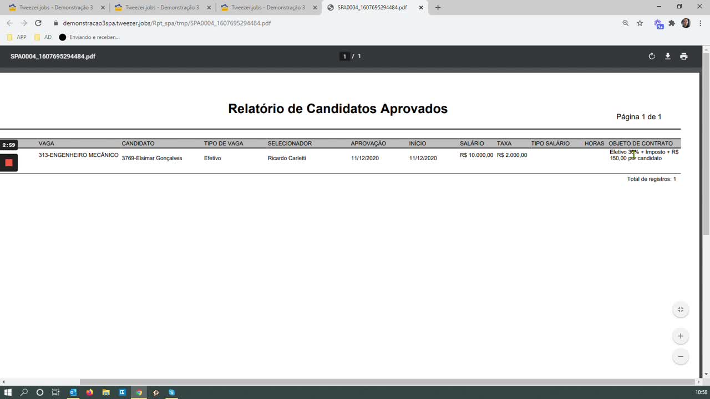Download the PDF file
The image size is (710, 399).
click(668, 56)
